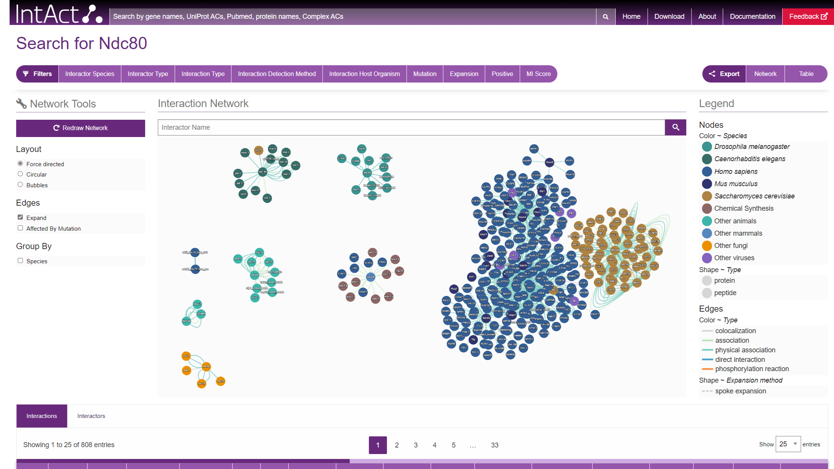834x469 pixels.
Task: Click the Other viruses legend circle
Action: pyautogui.click(x=707, y=258)
